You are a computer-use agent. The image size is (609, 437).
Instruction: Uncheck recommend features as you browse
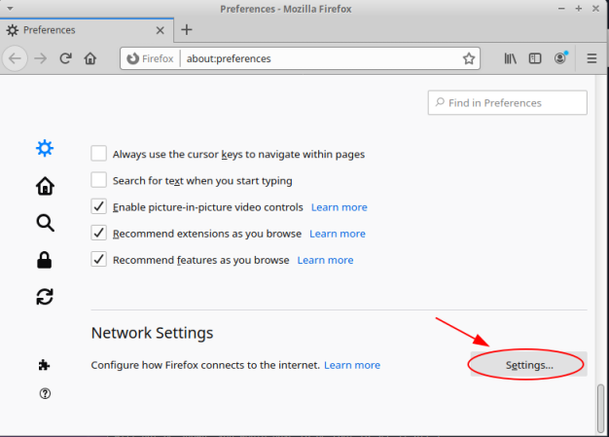coord(98,259)
